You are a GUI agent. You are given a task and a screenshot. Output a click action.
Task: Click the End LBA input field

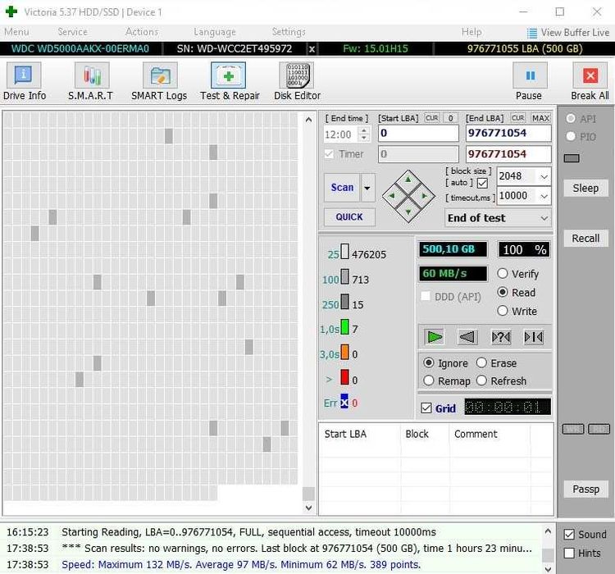pos(508,134)
